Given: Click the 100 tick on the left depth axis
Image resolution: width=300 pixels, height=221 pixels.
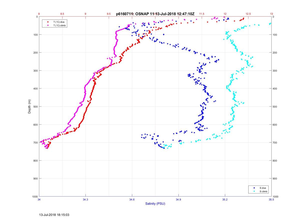Looking at the screenshot, I should (35, 35).
